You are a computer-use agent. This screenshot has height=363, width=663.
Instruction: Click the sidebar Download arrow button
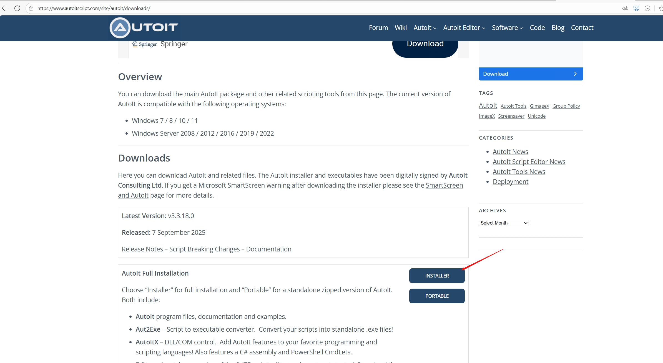tap(575, 74)
